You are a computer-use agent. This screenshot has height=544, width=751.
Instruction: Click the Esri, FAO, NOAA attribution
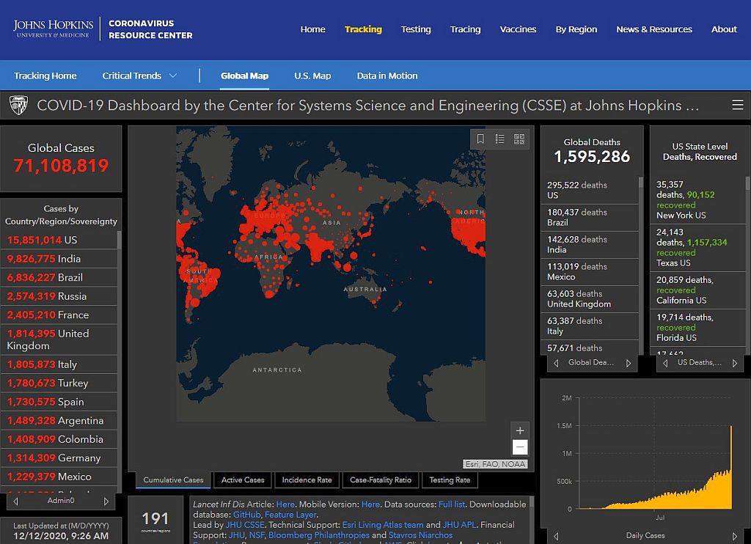pos(495,464)
